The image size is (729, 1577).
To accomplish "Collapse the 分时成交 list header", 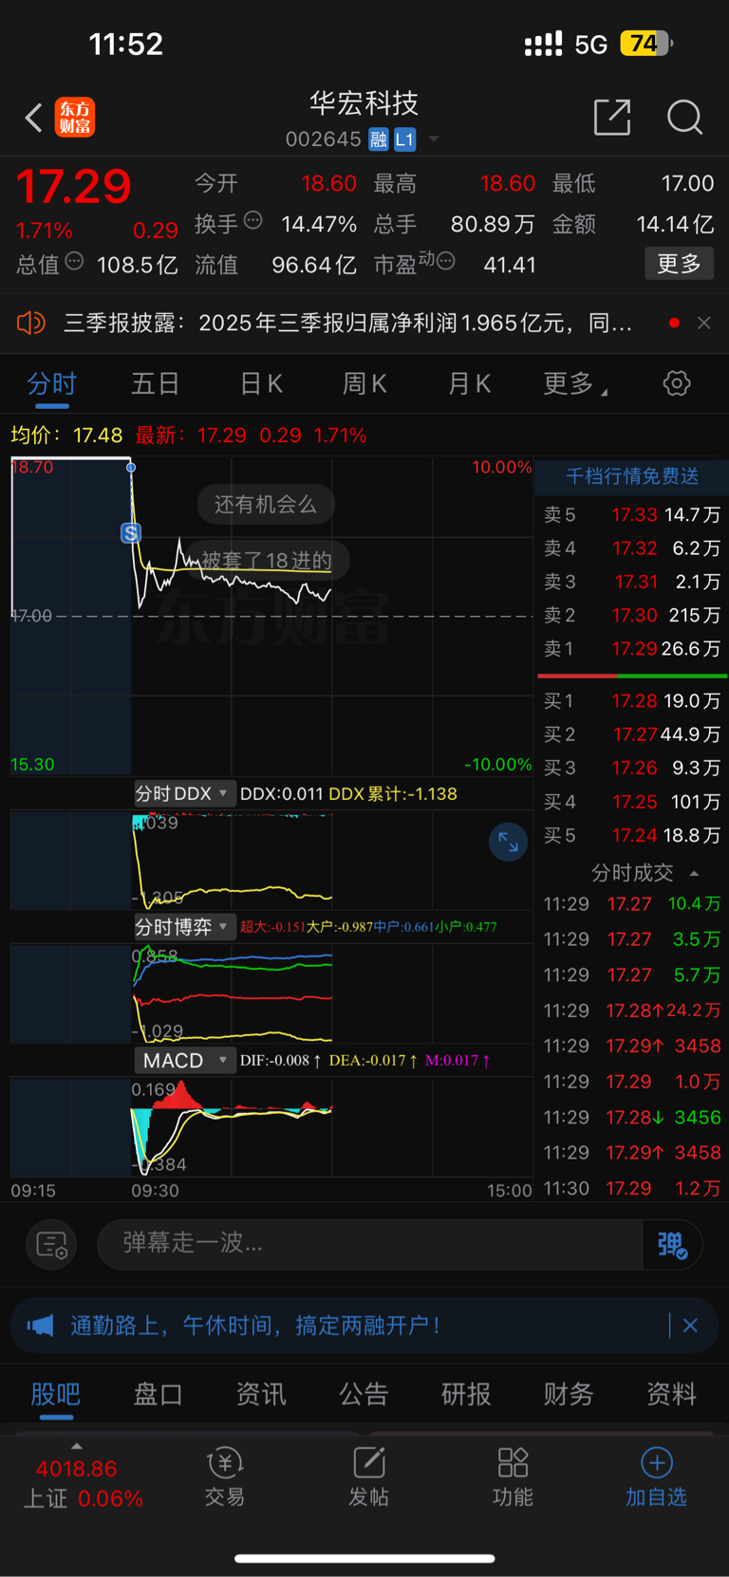I will click(645, 872).
